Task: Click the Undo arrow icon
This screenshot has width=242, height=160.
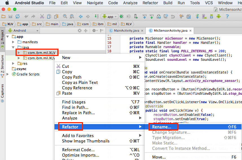Action: (x=26, y=16)
